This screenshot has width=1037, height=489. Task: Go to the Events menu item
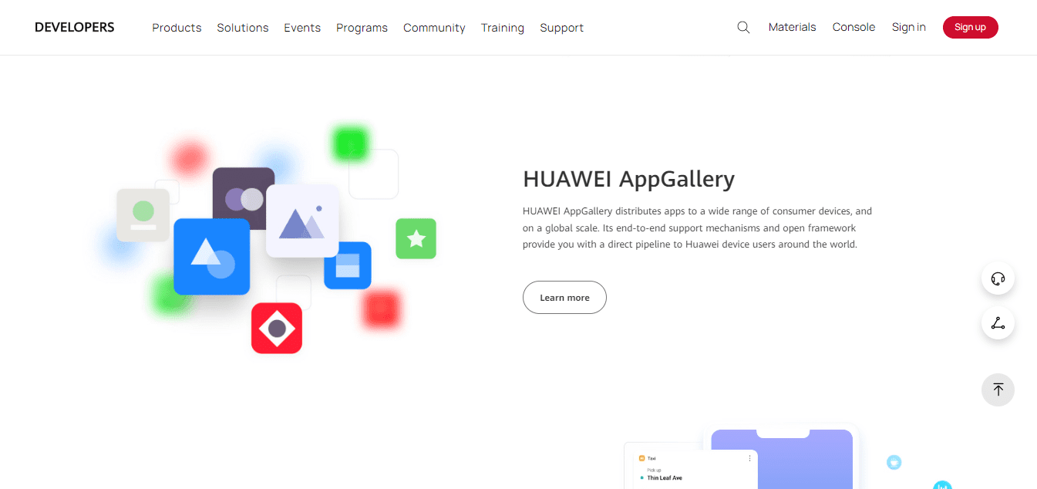(302, 28)
